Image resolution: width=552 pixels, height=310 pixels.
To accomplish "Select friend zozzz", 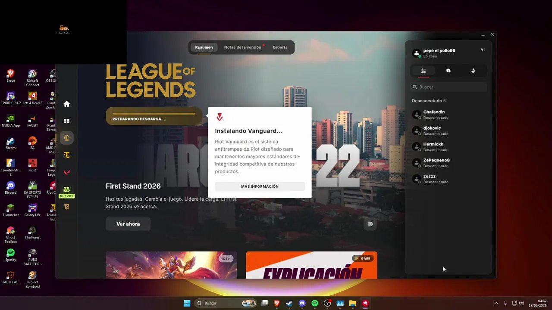I will click(x=448, y=179).
